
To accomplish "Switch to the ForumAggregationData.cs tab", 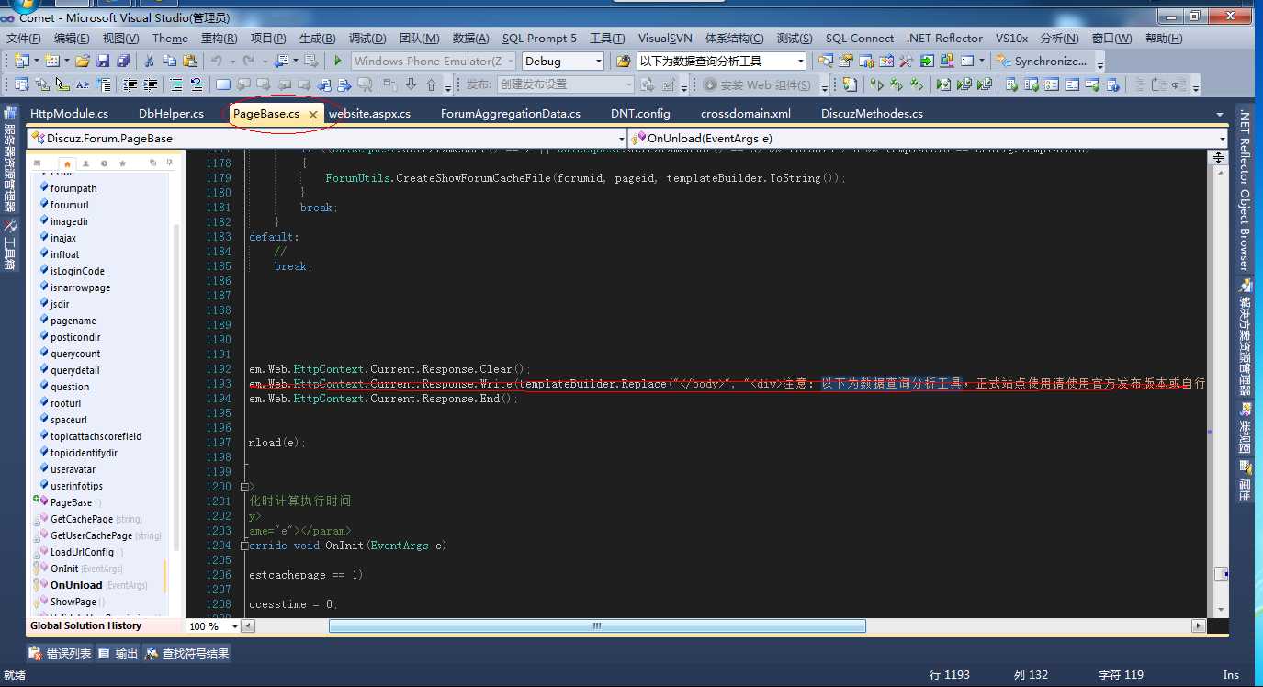I will click(511, 114).
